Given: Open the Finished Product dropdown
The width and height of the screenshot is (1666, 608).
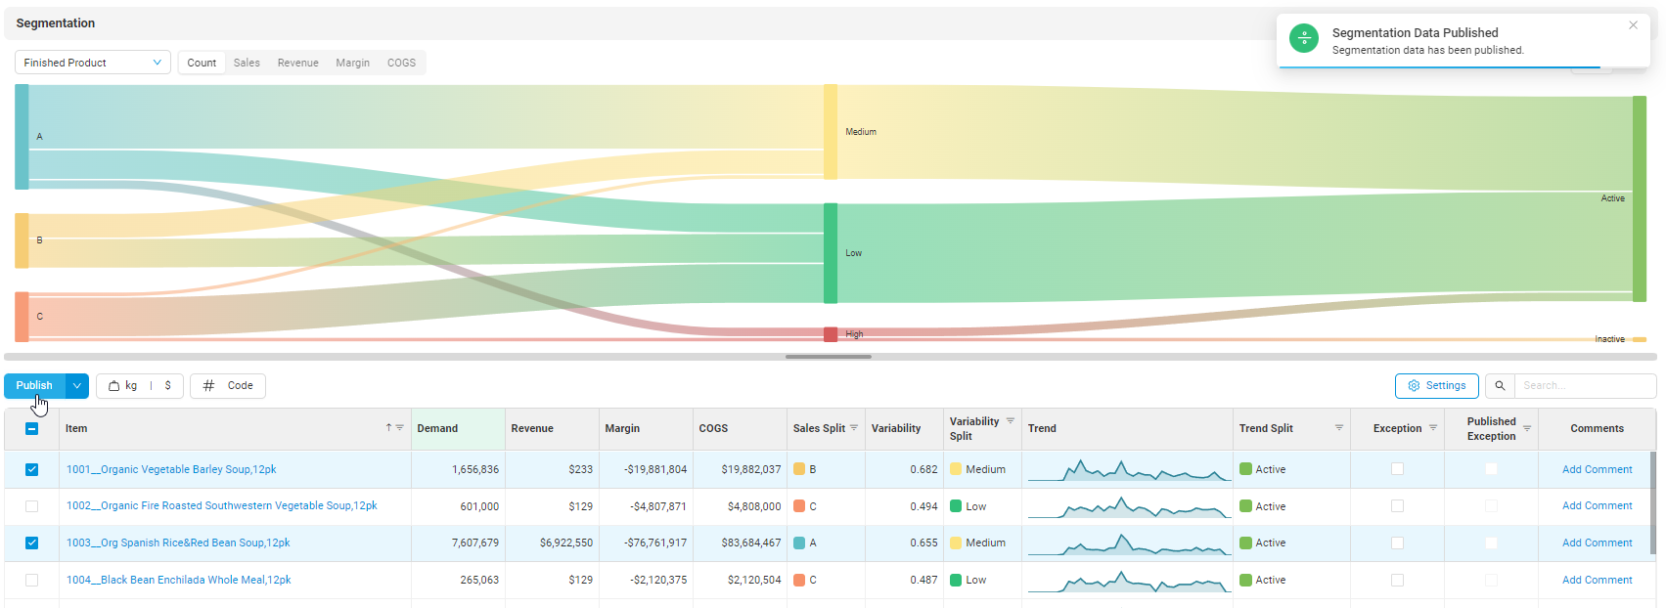Looking at the screenshot, I should (x=93, y=63).
